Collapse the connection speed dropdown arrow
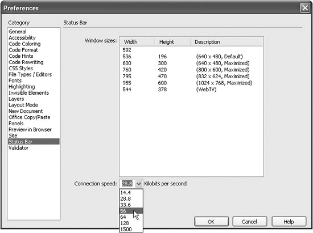Image resolution: width=313 pixels, height=233 pixels. [x=139, y=184]
